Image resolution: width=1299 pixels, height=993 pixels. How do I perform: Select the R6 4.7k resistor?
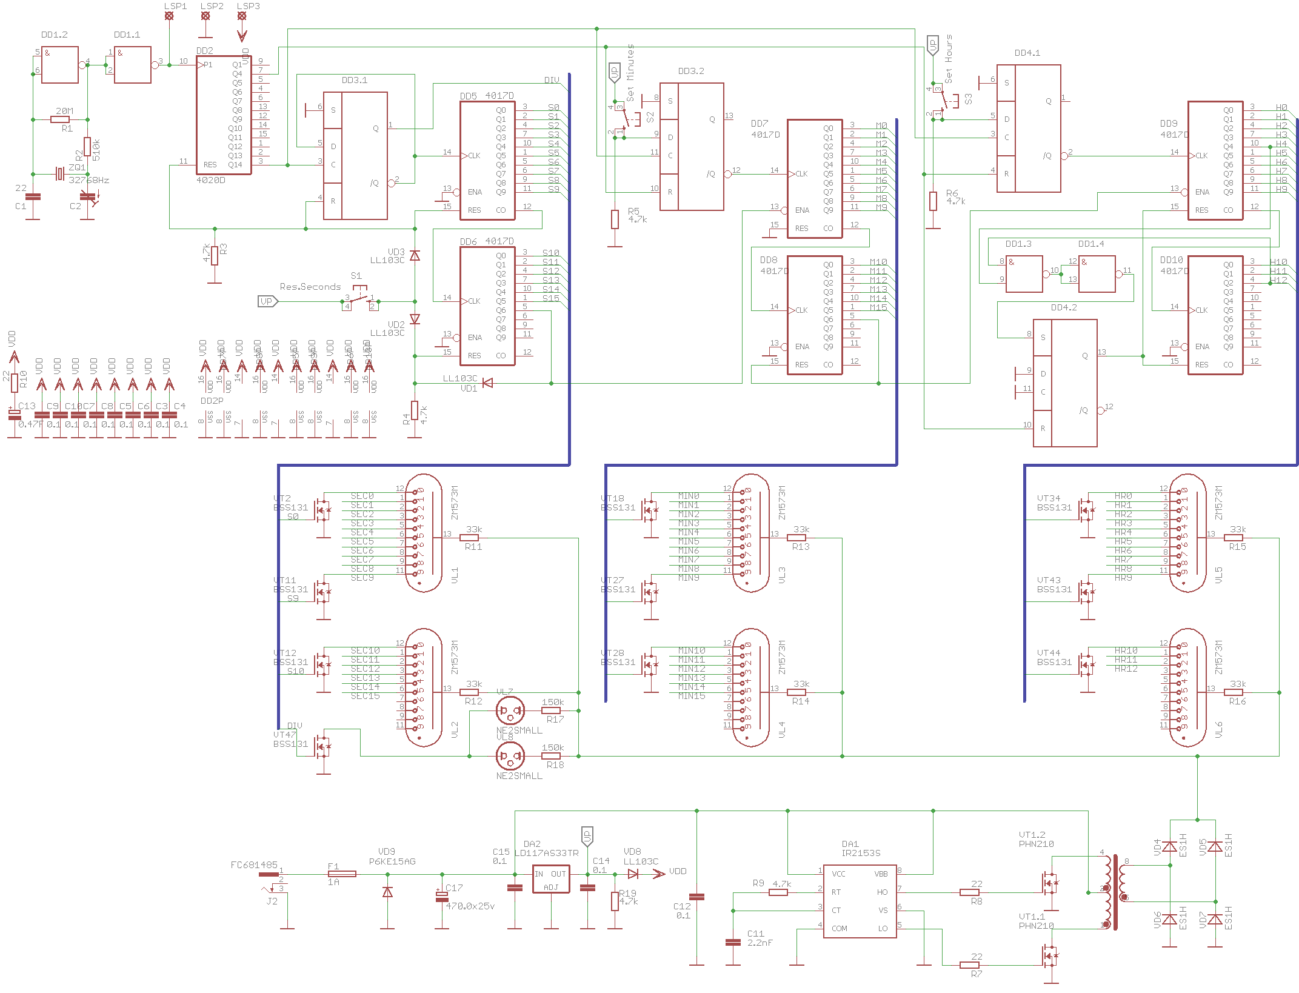point(933,201)
